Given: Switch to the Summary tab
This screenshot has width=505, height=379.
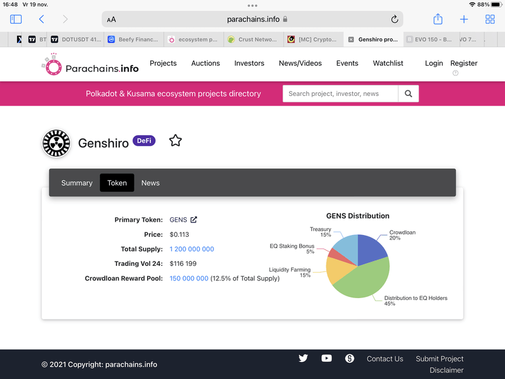Looking at the screenshot, I should click(76, 183).
